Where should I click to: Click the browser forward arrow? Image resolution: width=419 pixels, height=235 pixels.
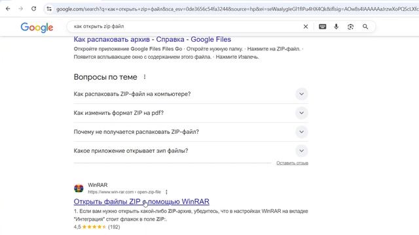[21, 8]
